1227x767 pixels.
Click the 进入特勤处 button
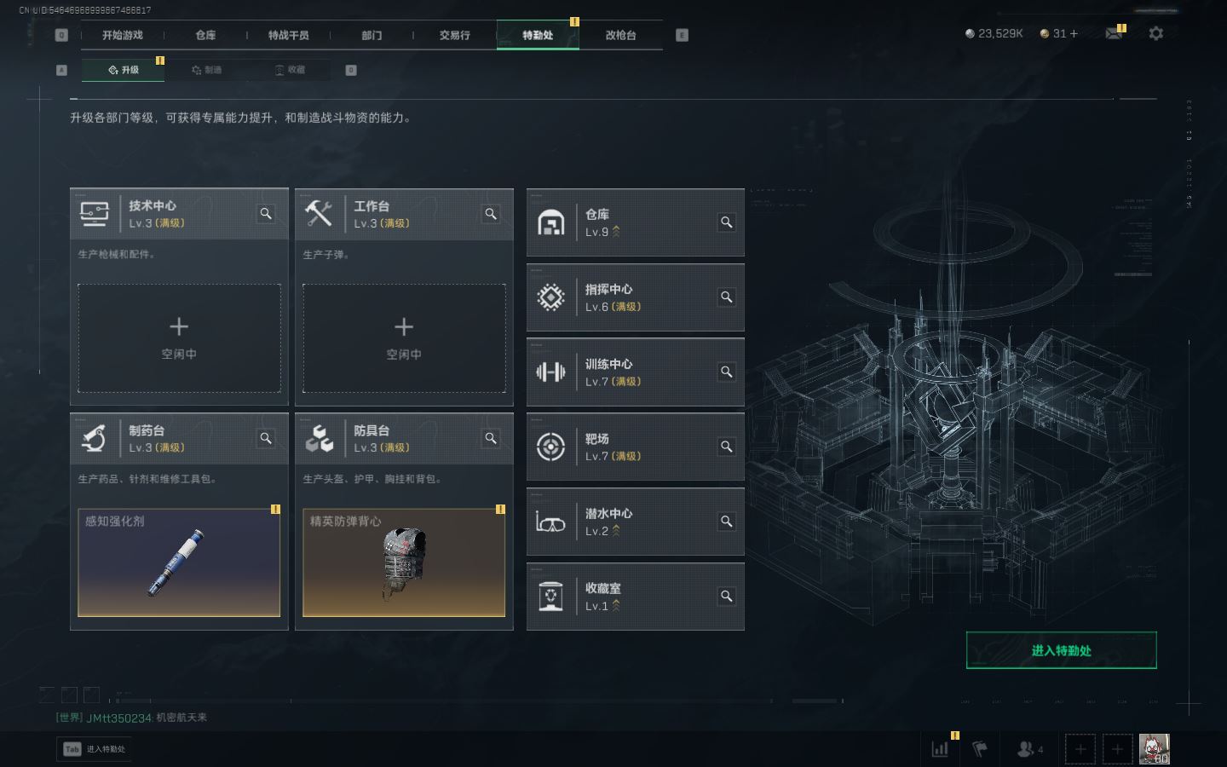click(1061, 650)
